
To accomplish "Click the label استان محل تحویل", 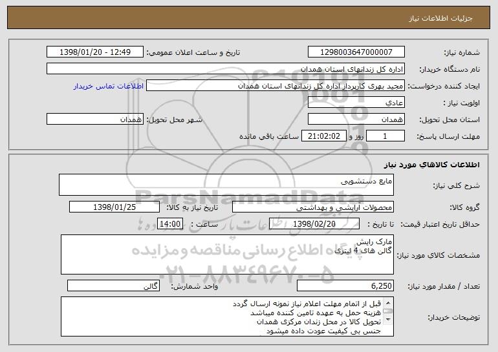I will pos(449,119).
